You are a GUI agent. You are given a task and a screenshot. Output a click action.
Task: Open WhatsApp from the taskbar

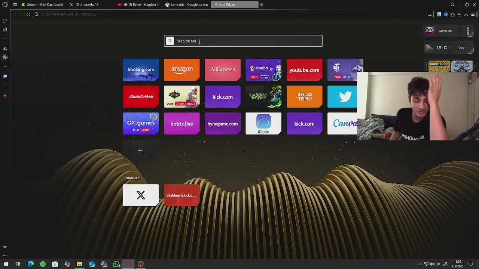116,264
